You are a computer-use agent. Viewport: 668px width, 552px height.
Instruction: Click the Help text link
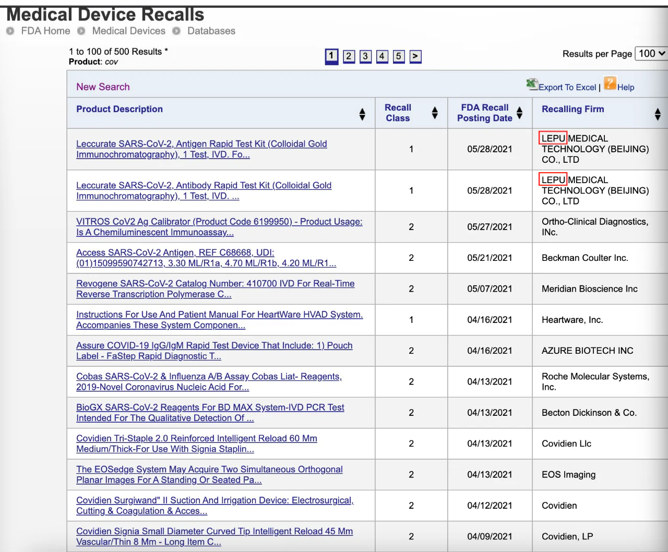coord(626,87)
